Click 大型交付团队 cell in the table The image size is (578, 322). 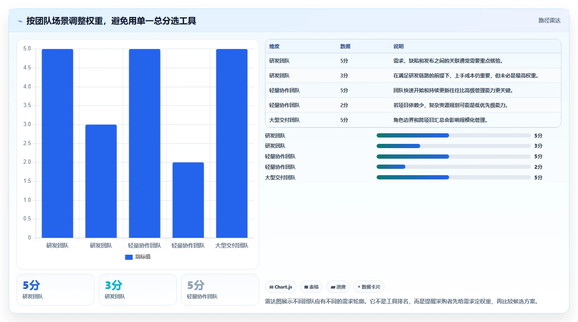(285, 120)
